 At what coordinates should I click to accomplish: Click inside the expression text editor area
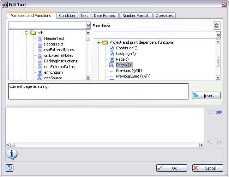(104, 125)
